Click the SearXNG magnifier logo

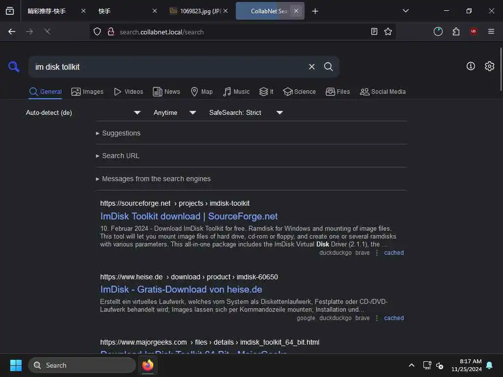(14, 67)
